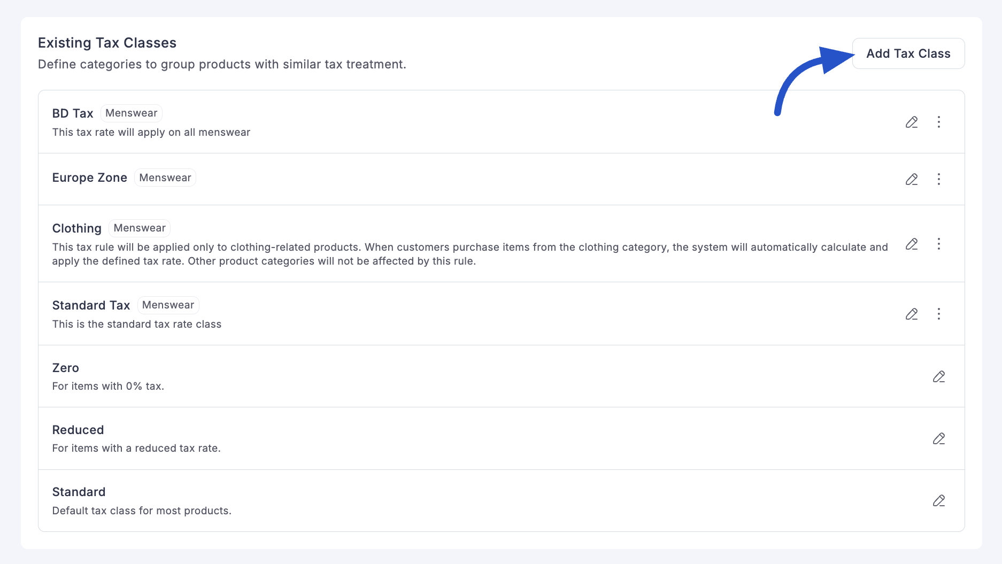Select the Menswear tag beside Europe Zone
This screenshot has height=564, width=1002.
(x=165, y=177)
